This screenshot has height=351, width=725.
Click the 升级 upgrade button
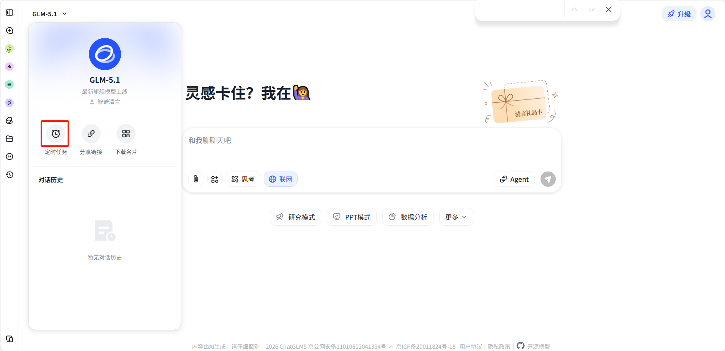(x=679, y=14)
